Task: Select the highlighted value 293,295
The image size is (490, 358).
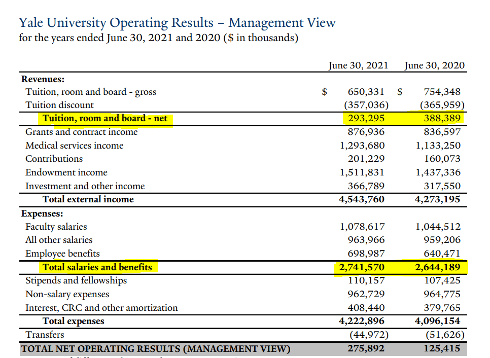Action: coord(366,118)
